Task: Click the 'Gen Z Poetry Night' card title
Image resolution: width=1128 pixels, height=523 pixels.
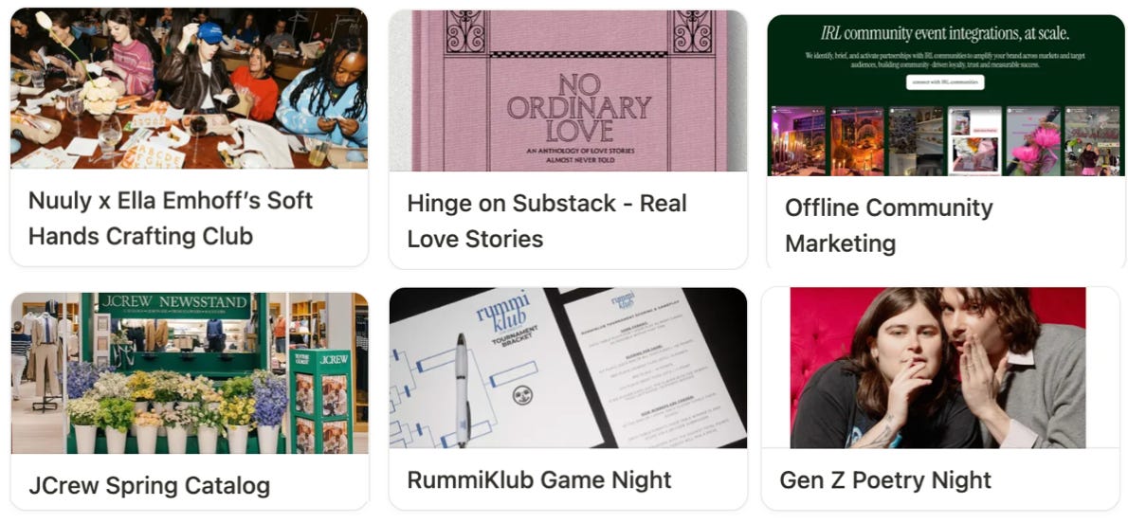Action: (885, 479)
